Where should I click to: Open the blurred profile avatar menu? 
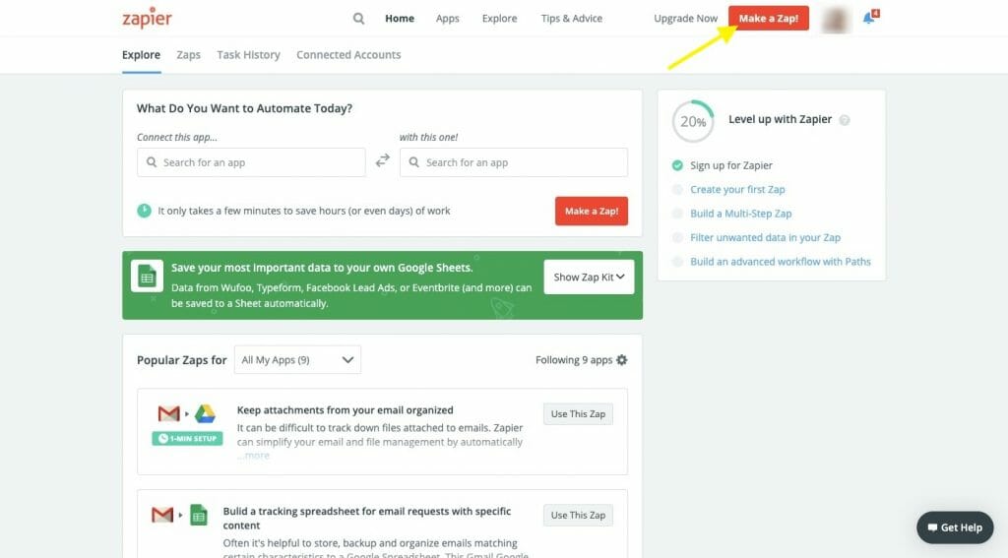(835, 20)
